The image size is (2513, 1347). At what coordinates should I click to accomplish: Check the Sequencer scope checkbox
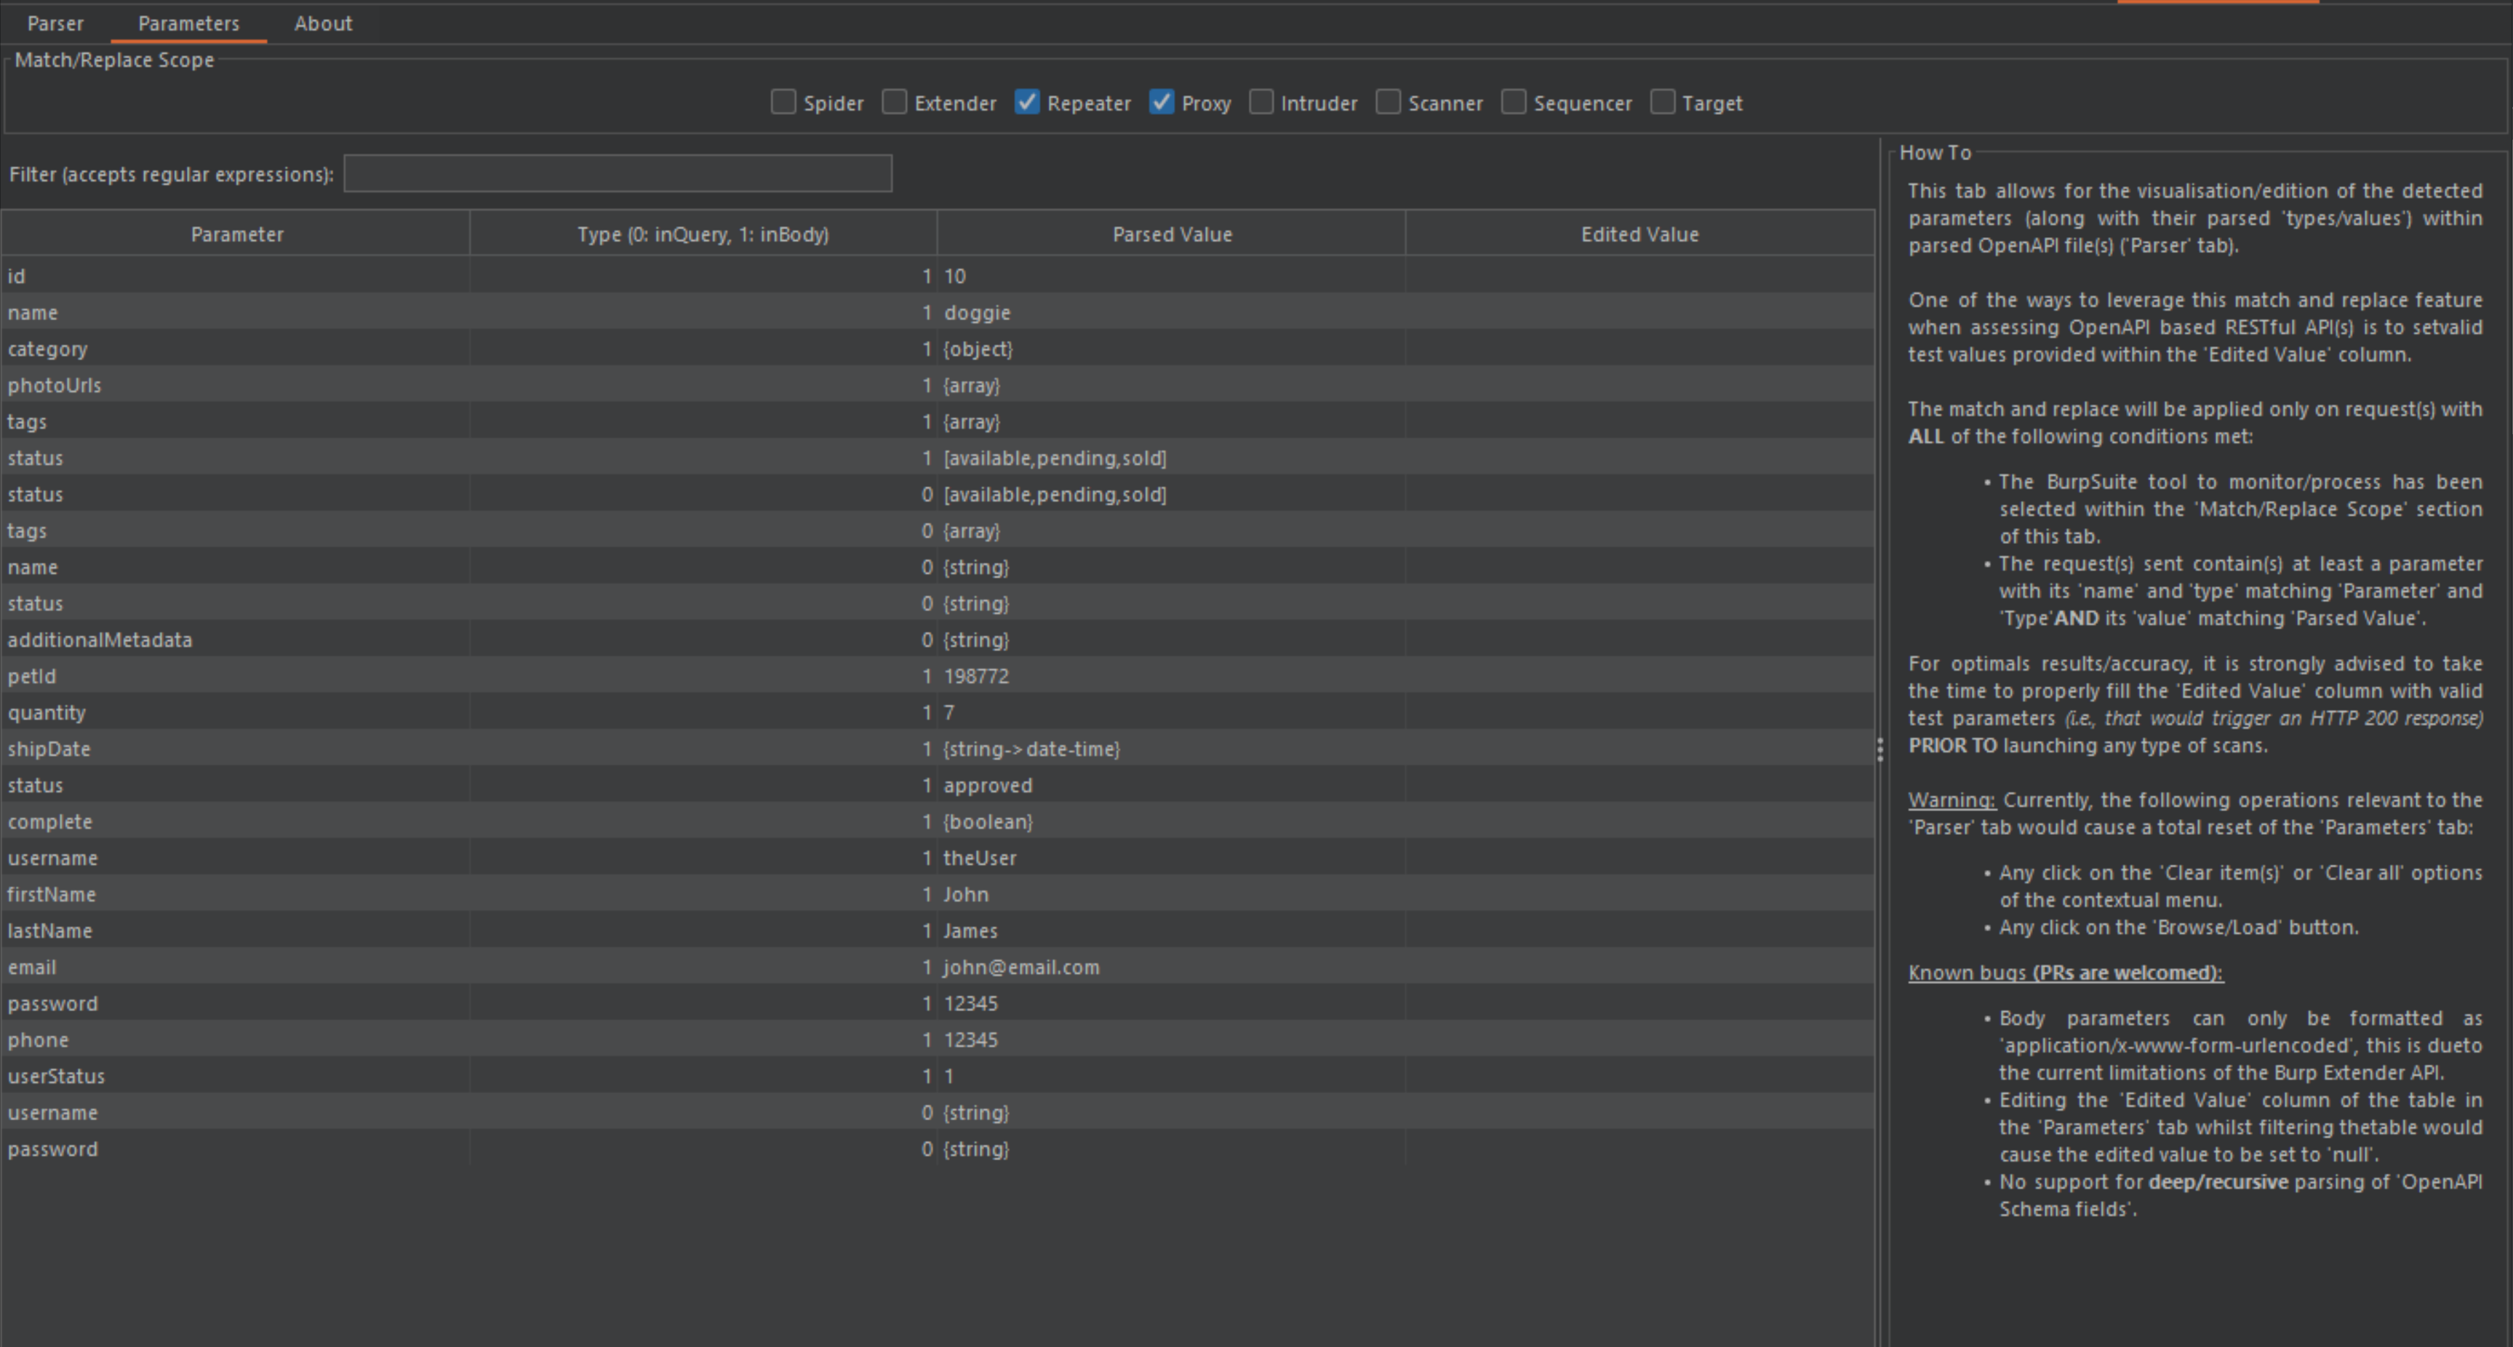click(1513, 103)
